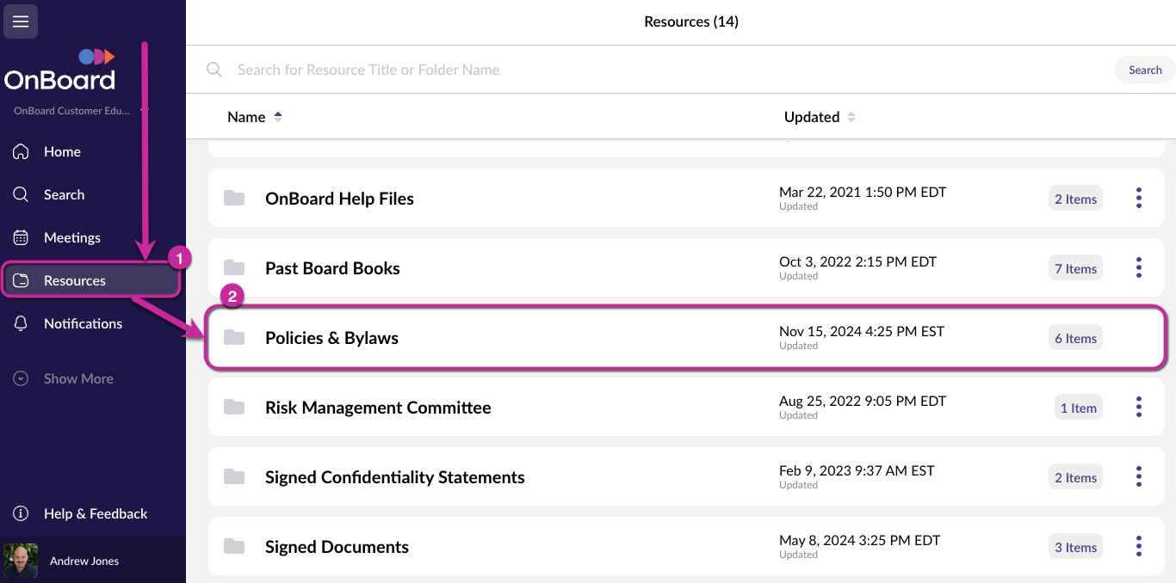Click the 7 Items badge on Past Board Books
The height and width of the screenshot is (583, 1176).
(x=1075, y=268)
